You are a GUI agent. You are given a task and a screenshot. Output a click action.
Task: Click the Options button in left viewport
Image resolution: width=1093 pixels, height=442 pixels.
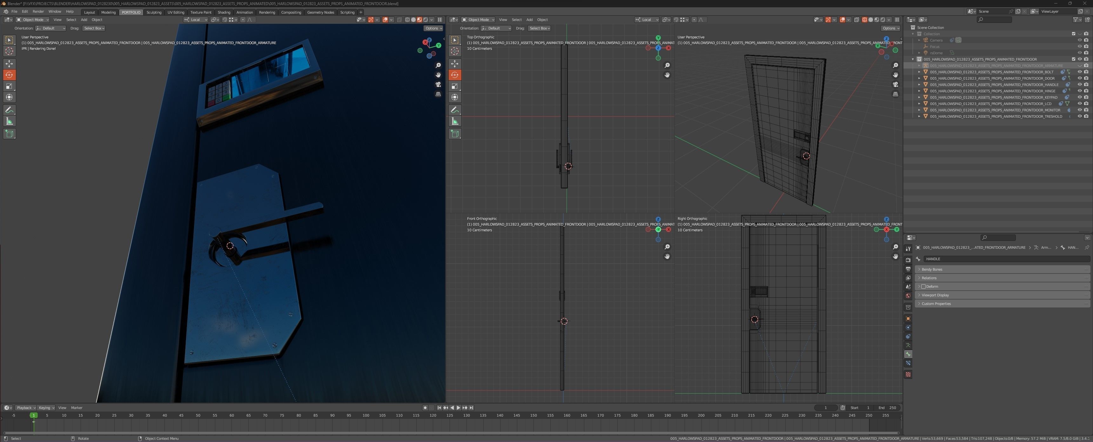point(433,28)
